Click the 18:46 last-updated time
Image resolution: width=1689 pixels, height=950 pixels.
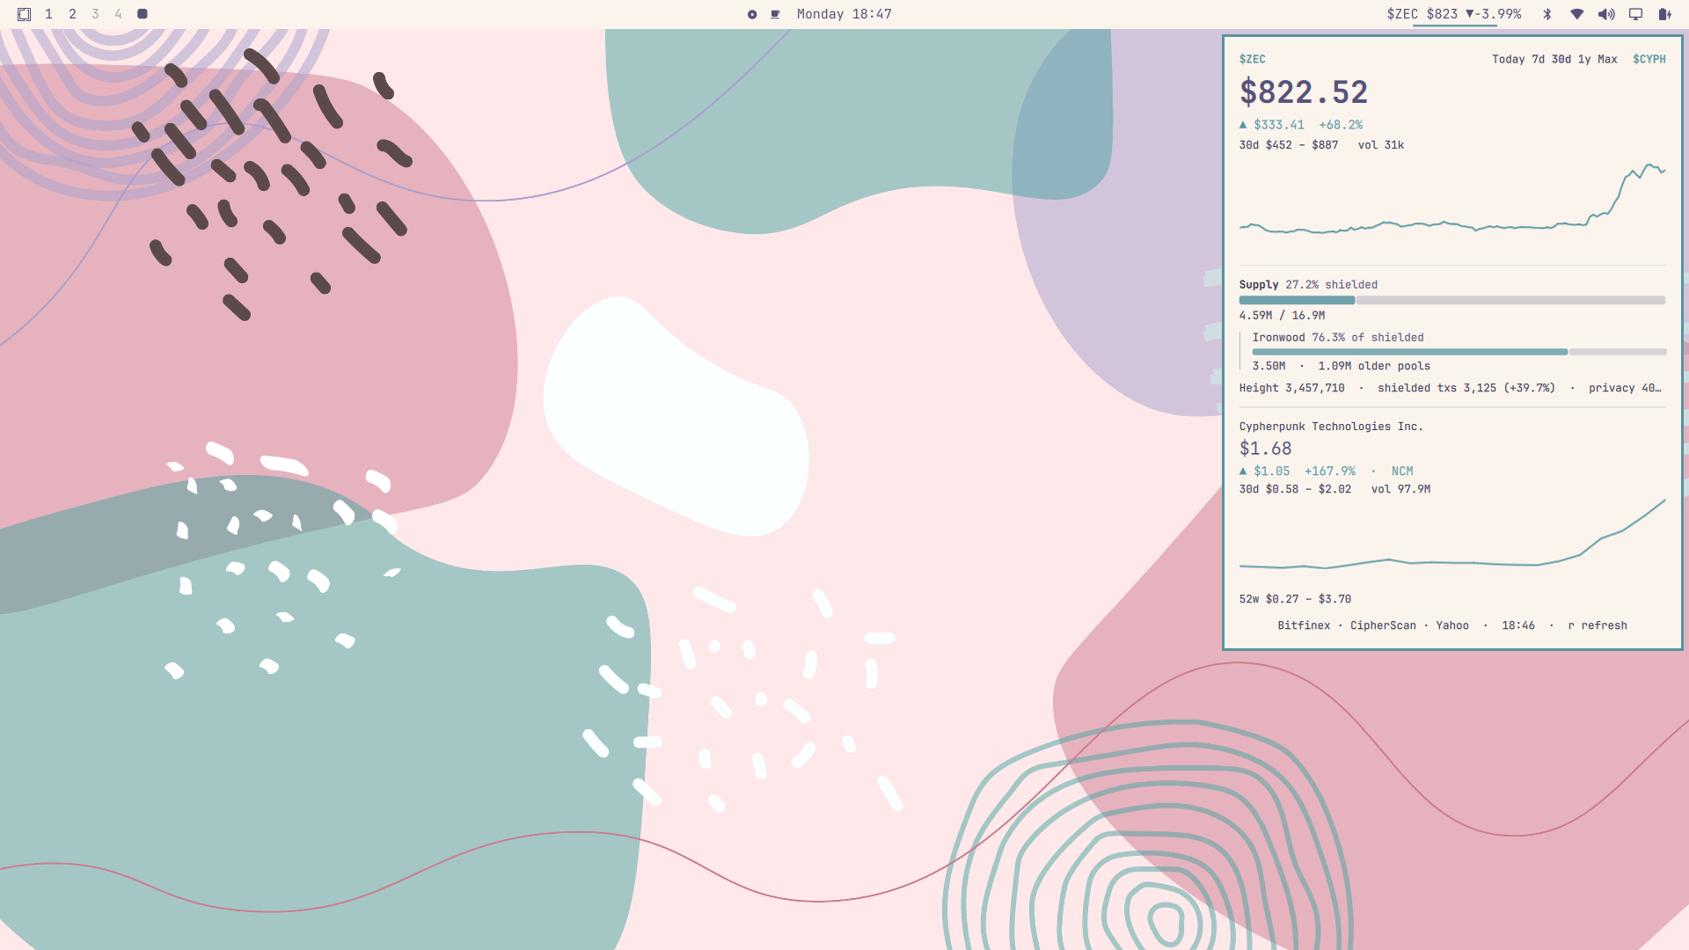pyautogui.click(x=1518, y=625)
